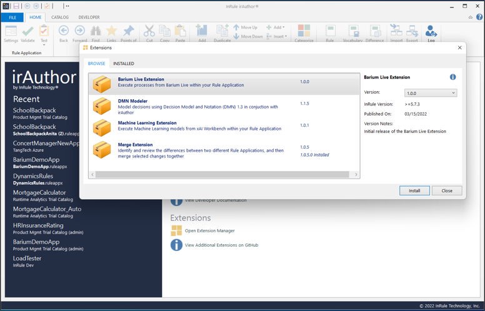Click the large Add icon in ribbon
The image size is (485, 311).
tap(202, 31)
